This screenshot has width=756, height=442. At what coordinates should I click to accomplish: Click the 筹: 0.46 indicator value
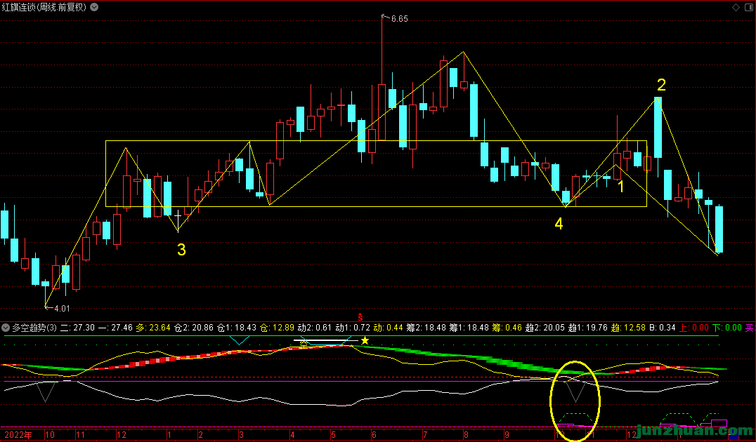click(507, 328)
